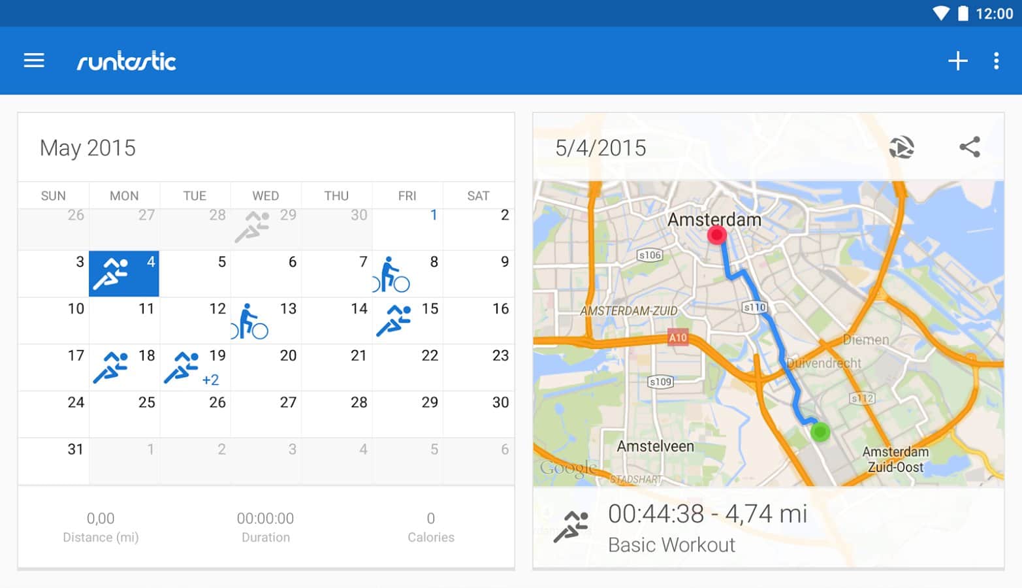Tap the Runtastic logo in header

point(126,61)
